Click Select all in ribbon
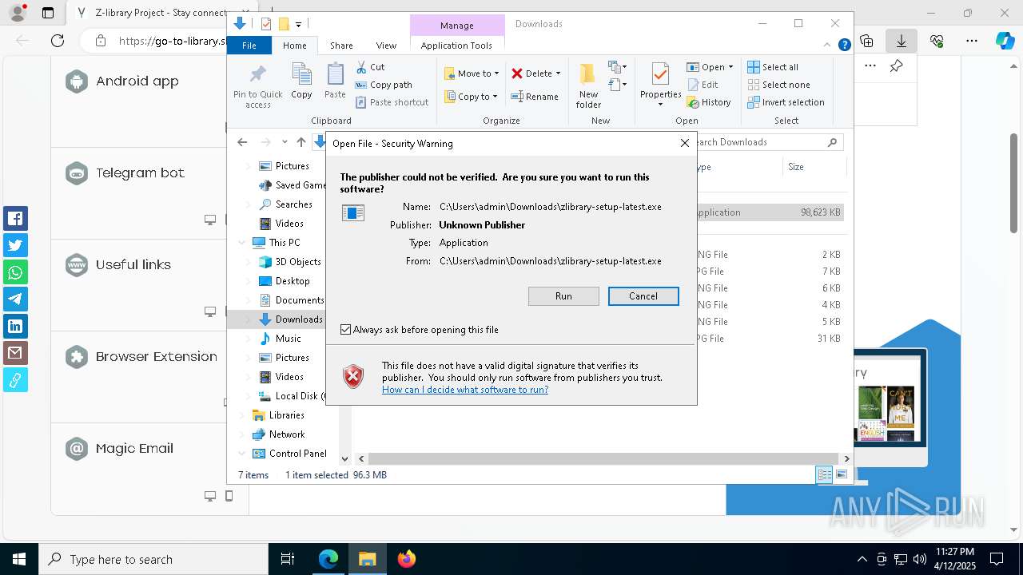The height and width of the screenshot is (575, 1023). pos(773,67)
